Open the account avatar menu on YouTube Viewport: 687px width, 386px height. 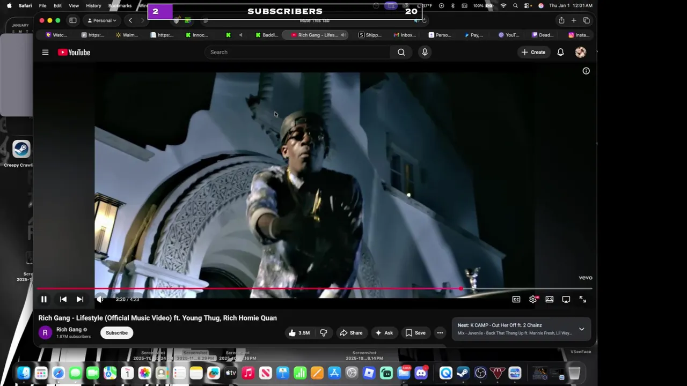pyautogui.click(x=580, y=52)
